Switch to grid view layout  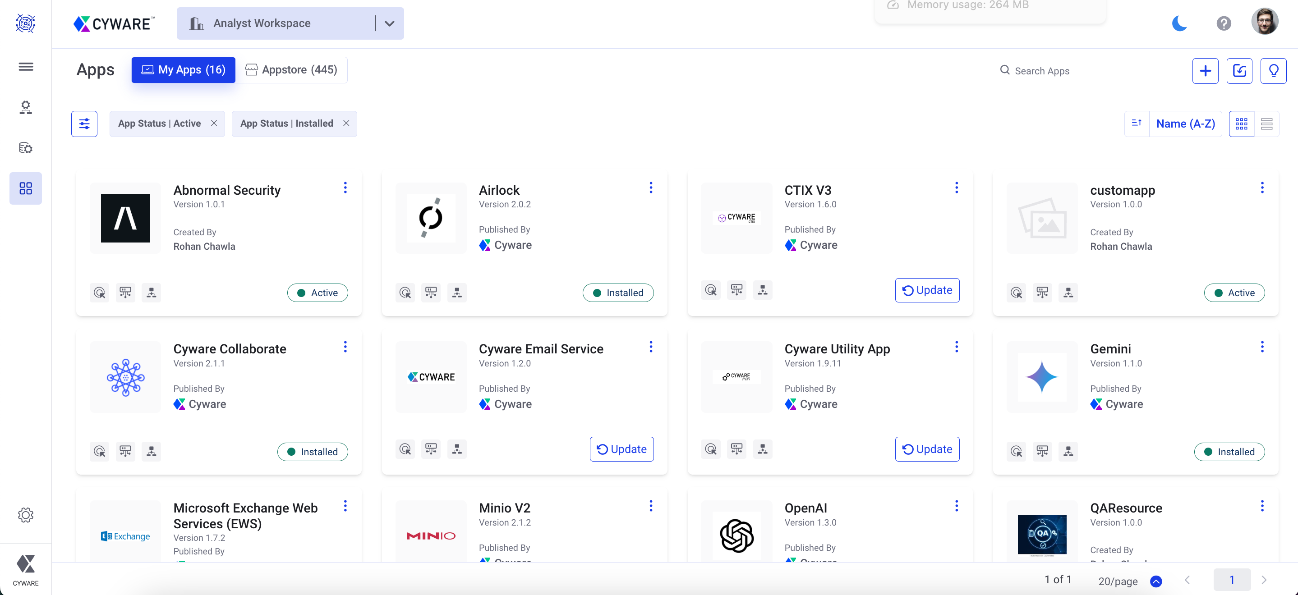point(1241,124)
